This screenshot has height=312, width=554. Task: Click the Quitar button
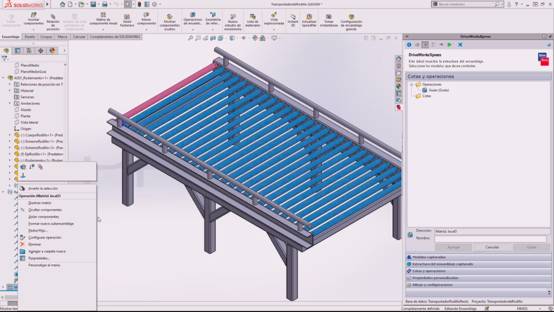pos(531,247)
